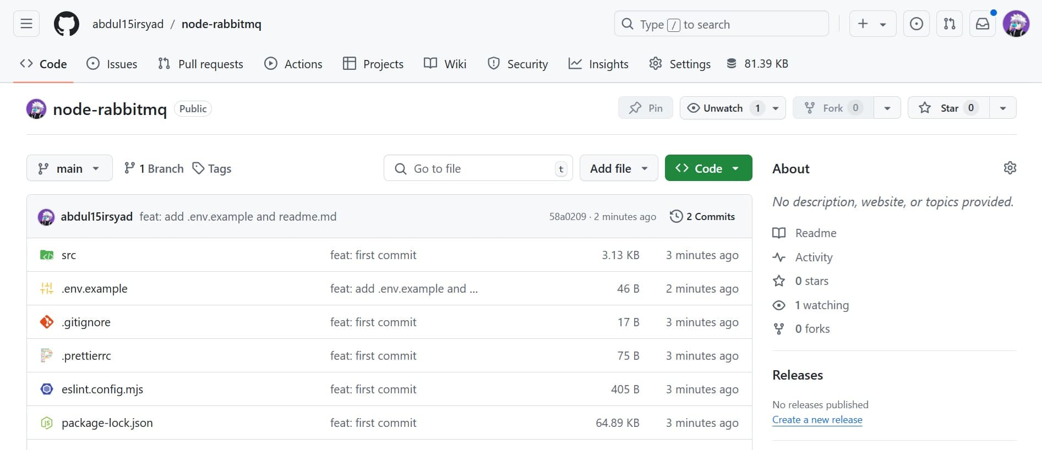Open the src folder

point(69,255)
